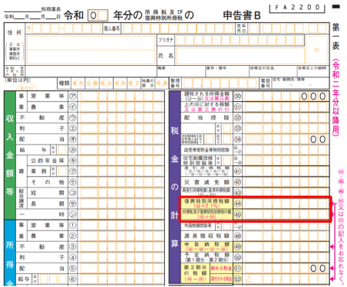Click the 氏名 name input field
The width and height of the screenshot is (347, 287).
click(x=240, y=56)
